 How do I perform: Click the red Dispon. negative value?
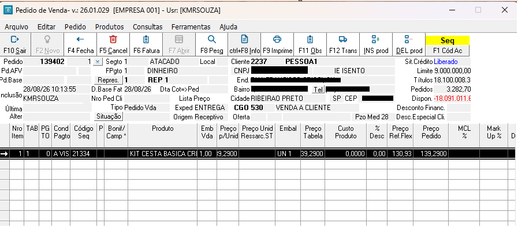tap(452, 99)
